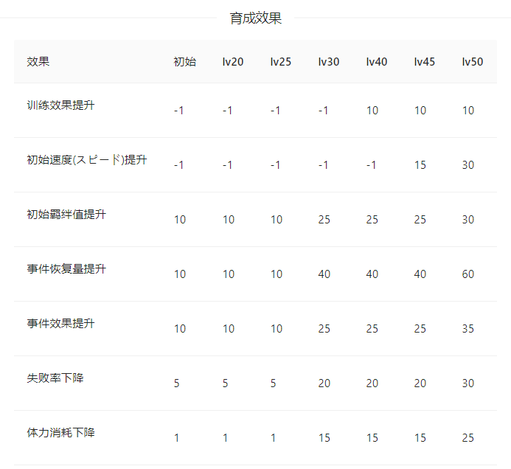The height and width of the screenshot is (469, 511).
Task: Select the lv45 value 15 for 初始速度
Action: (x=420, y=165)
